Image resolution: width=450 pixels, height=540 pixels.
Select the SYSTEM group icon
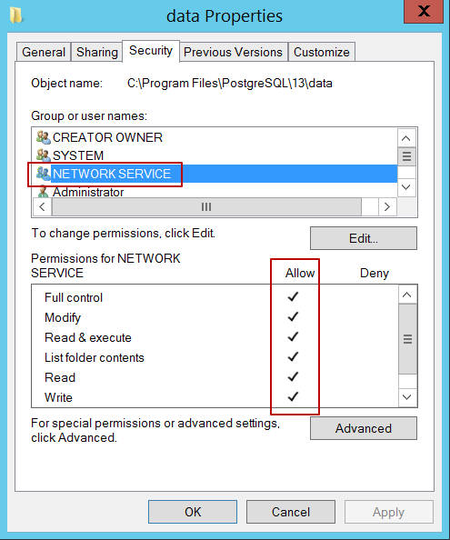44,155
